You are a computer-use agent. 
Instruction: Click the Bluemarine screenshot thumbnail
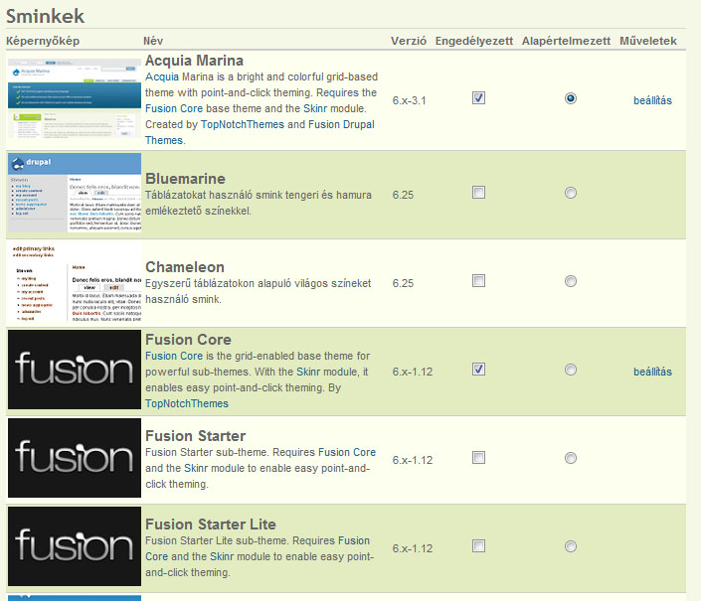75,193
